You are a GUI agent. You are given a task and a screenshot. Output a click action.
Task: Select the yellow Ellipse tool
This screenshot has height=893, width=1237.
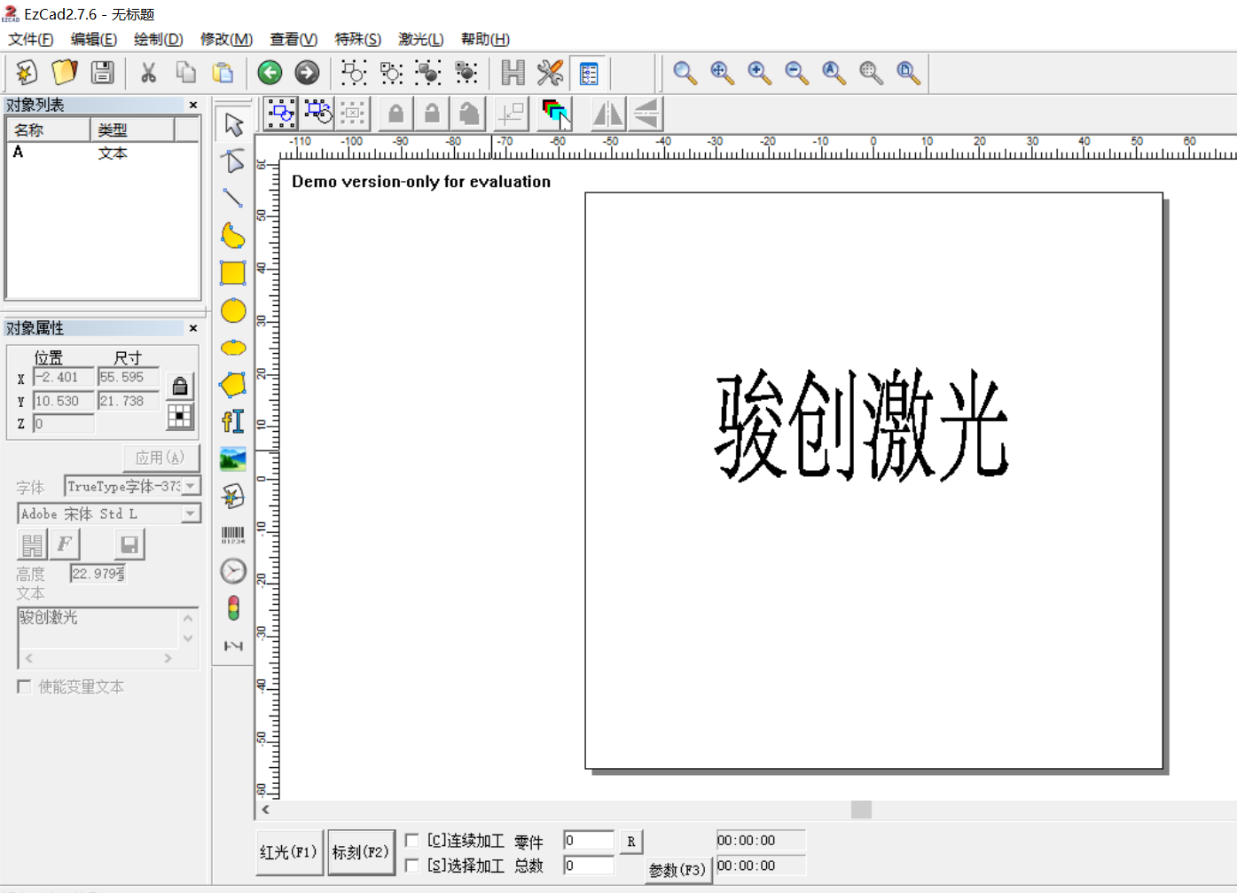coord(233,348)
